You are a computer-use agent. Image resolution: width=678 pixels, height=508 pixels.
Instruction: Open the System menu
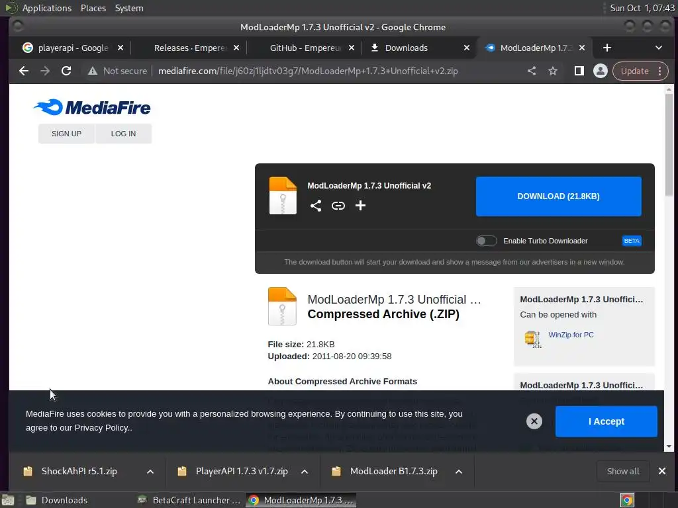(x=129, y=8)
